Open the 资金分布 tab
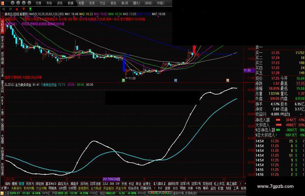The image size is (305, 196). point(121,188)
